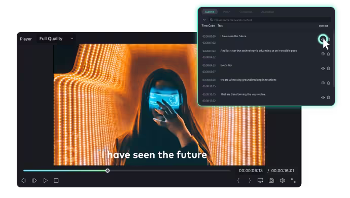
Task: Delete the 'Every day' subtitle row
Action: (x=328, y=69)
